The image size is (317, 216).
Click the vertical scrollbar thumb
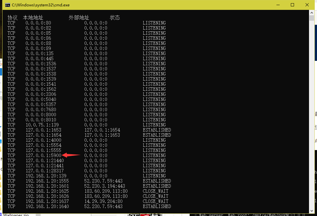(312, 18)
